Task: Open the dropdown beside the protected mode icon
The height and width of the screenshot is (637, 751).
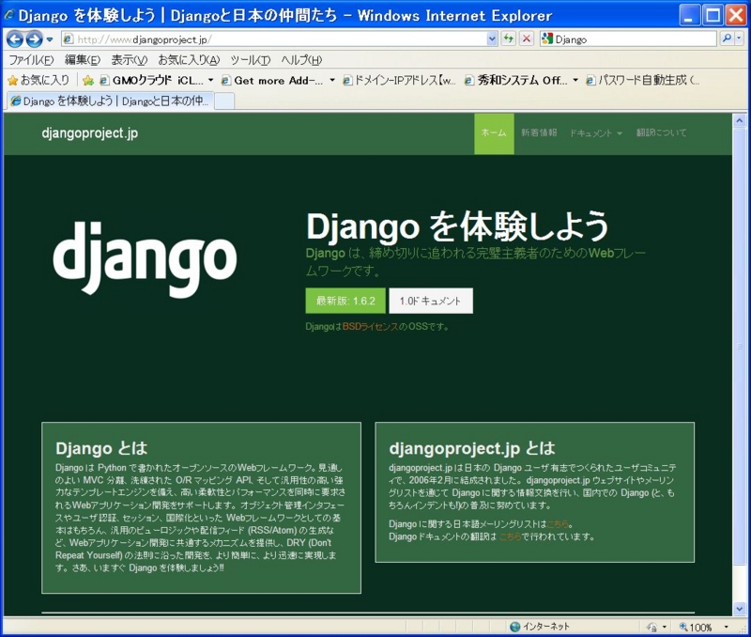Action: click(x=665, y=627)
